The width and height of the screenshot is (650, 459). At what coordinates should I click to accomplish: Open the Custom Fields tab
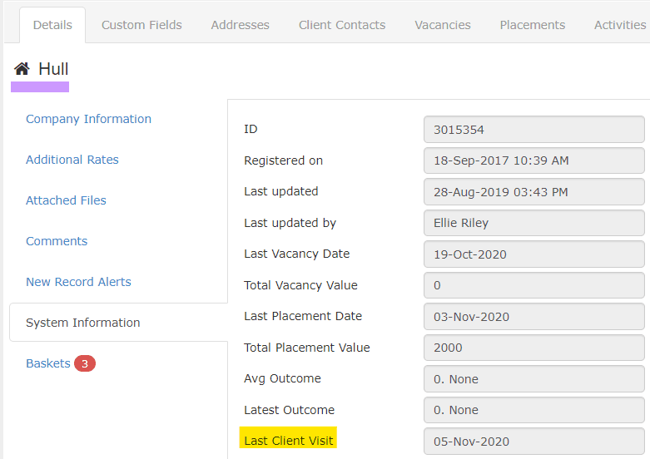click(141, 25)
